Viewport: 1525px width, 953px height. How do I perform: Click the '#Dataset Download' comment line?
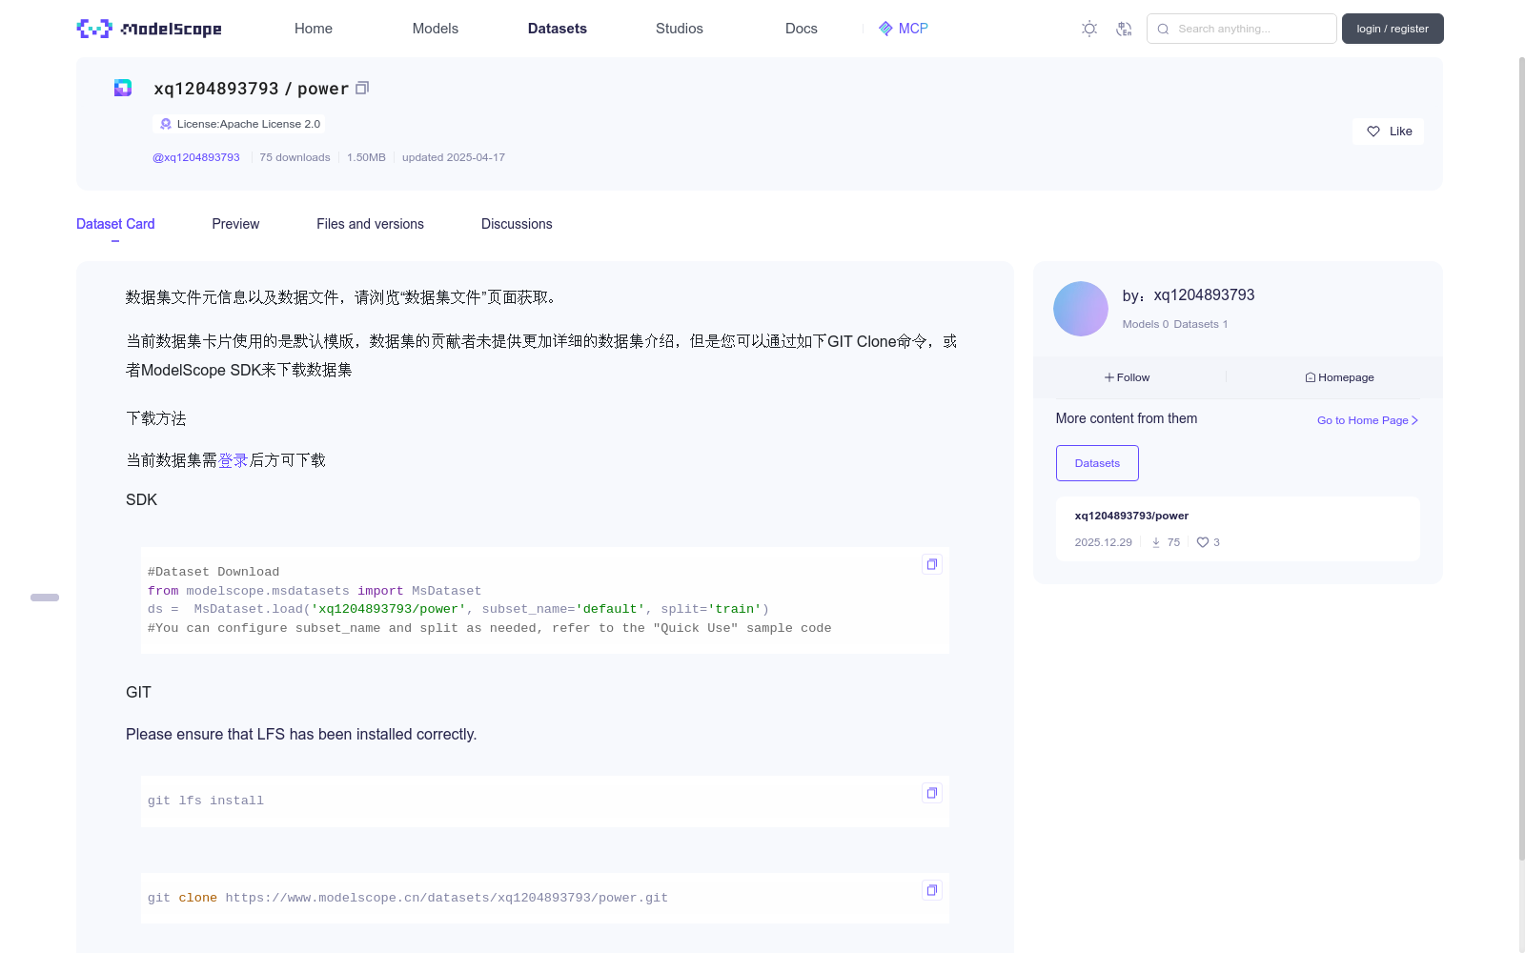click(213, 572)
